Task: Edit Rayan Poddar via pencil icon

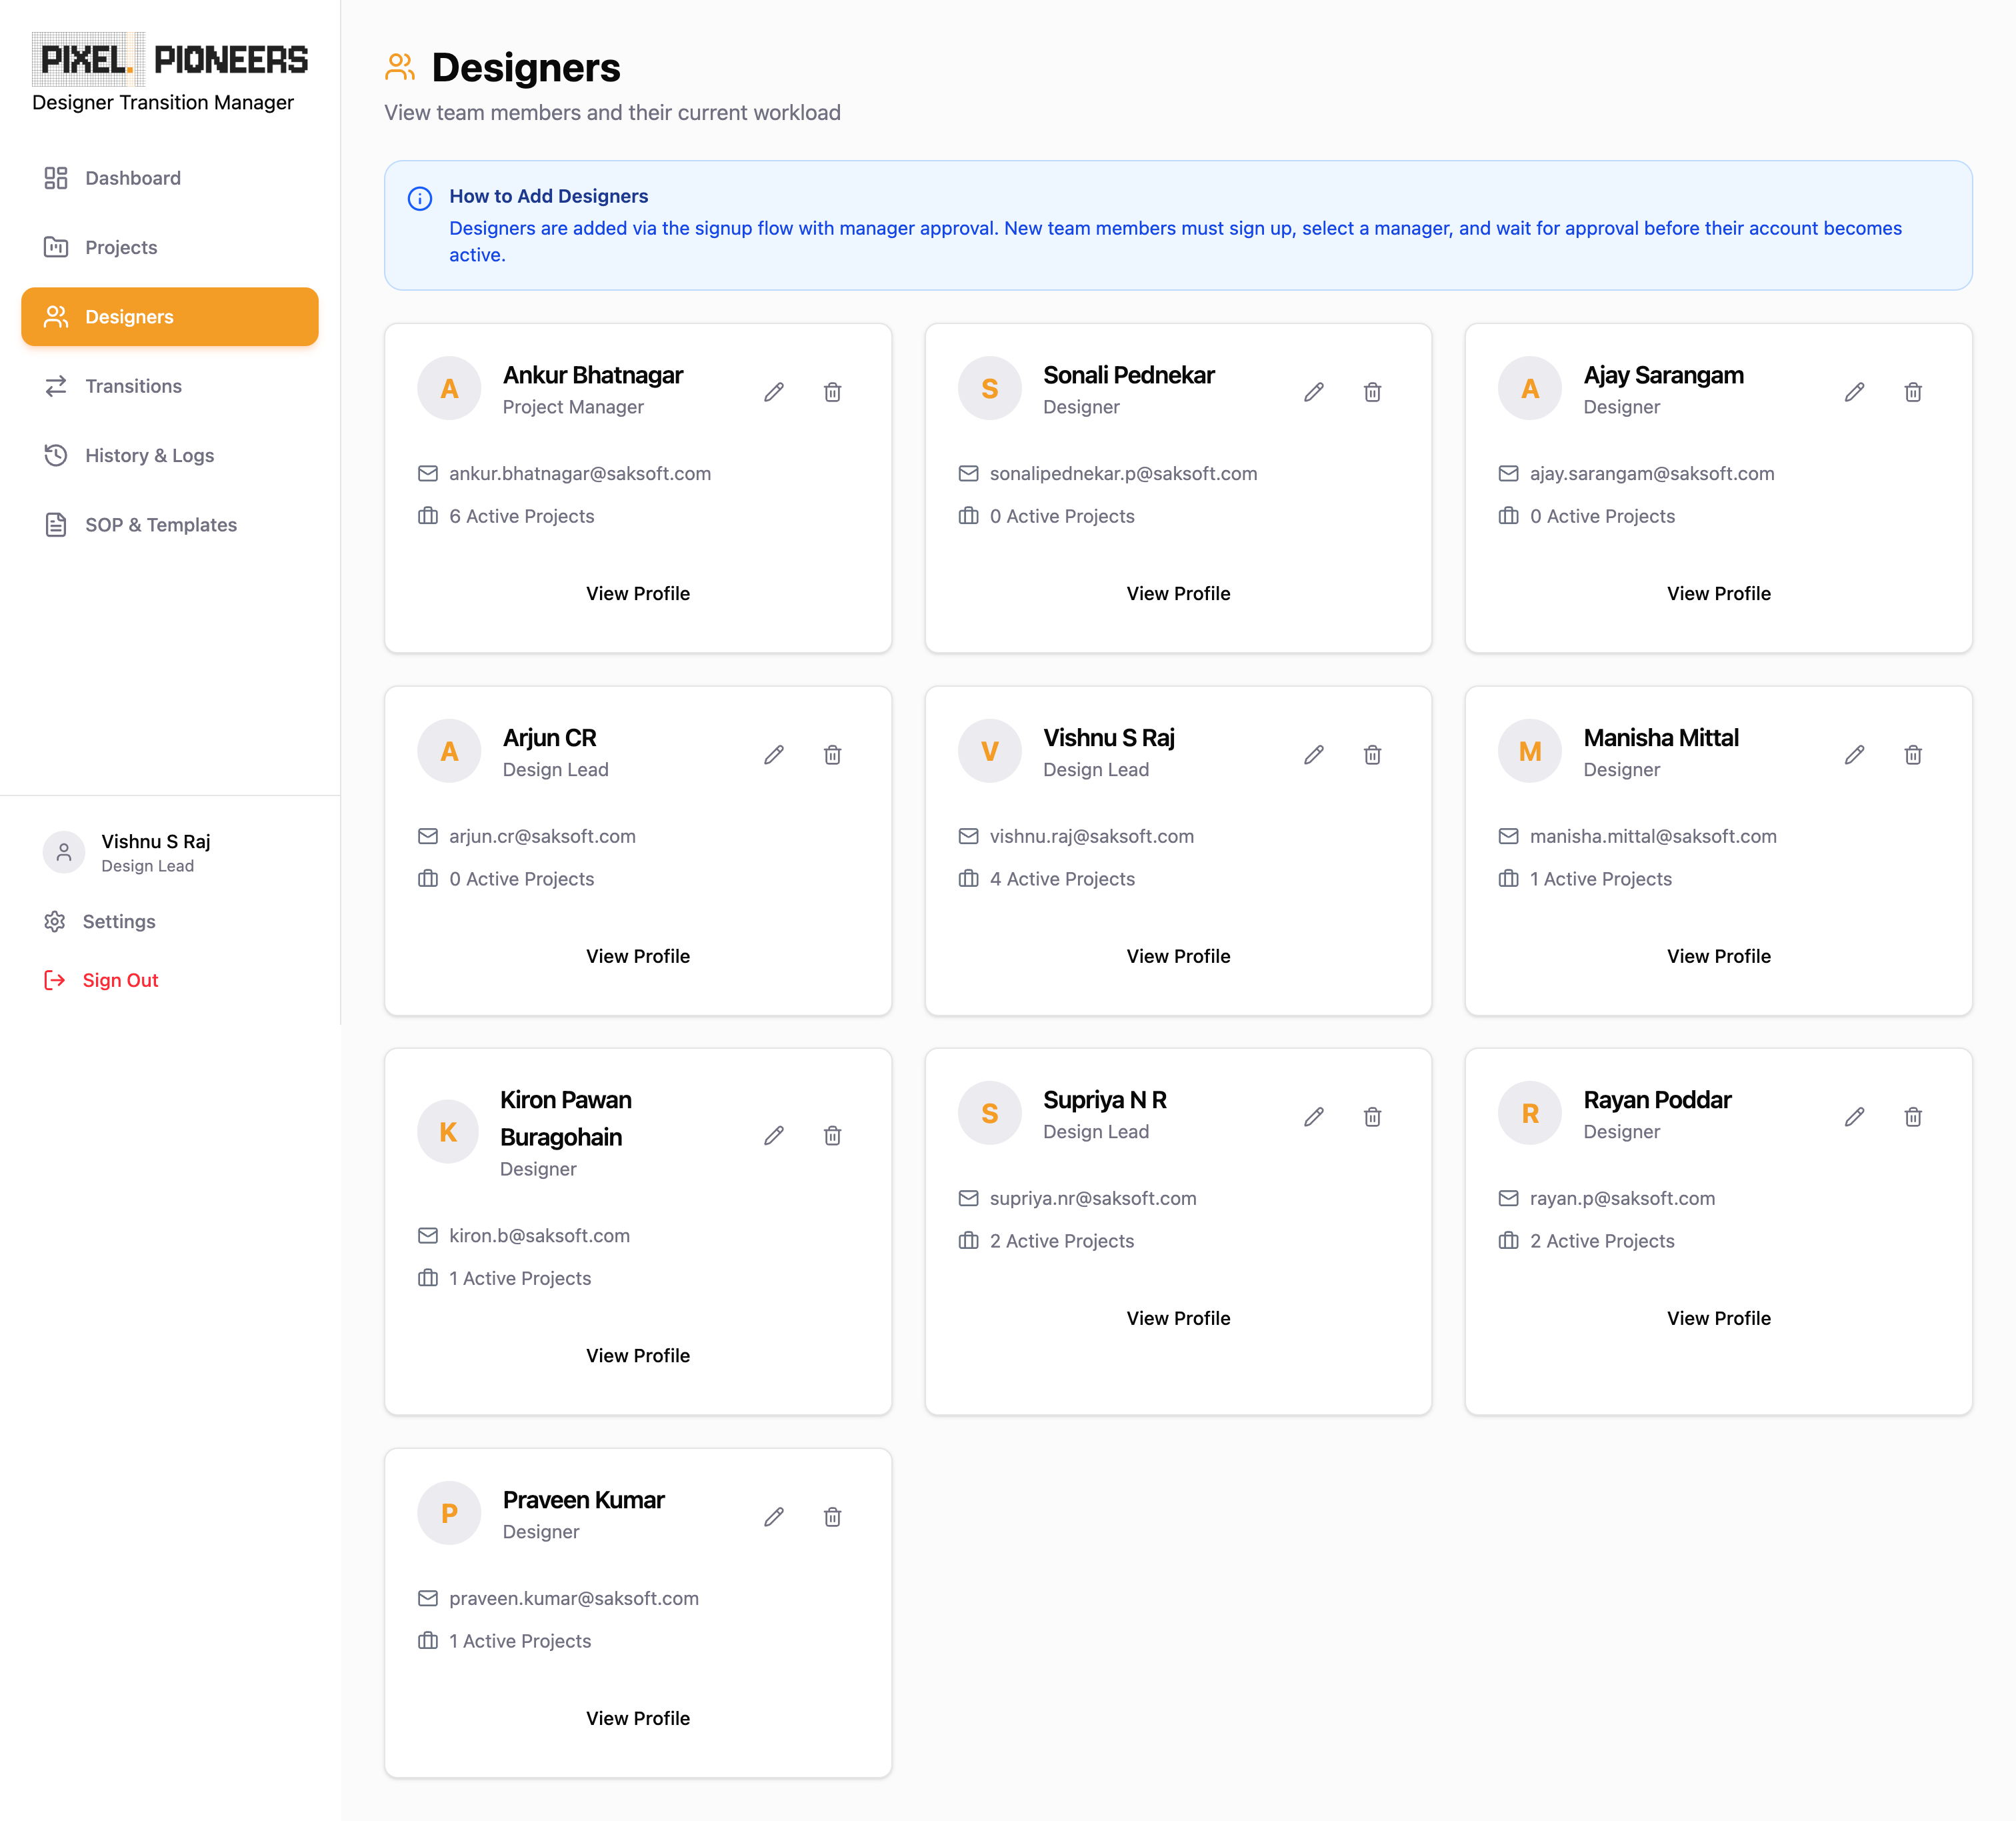Action: click(1854, 1117)
